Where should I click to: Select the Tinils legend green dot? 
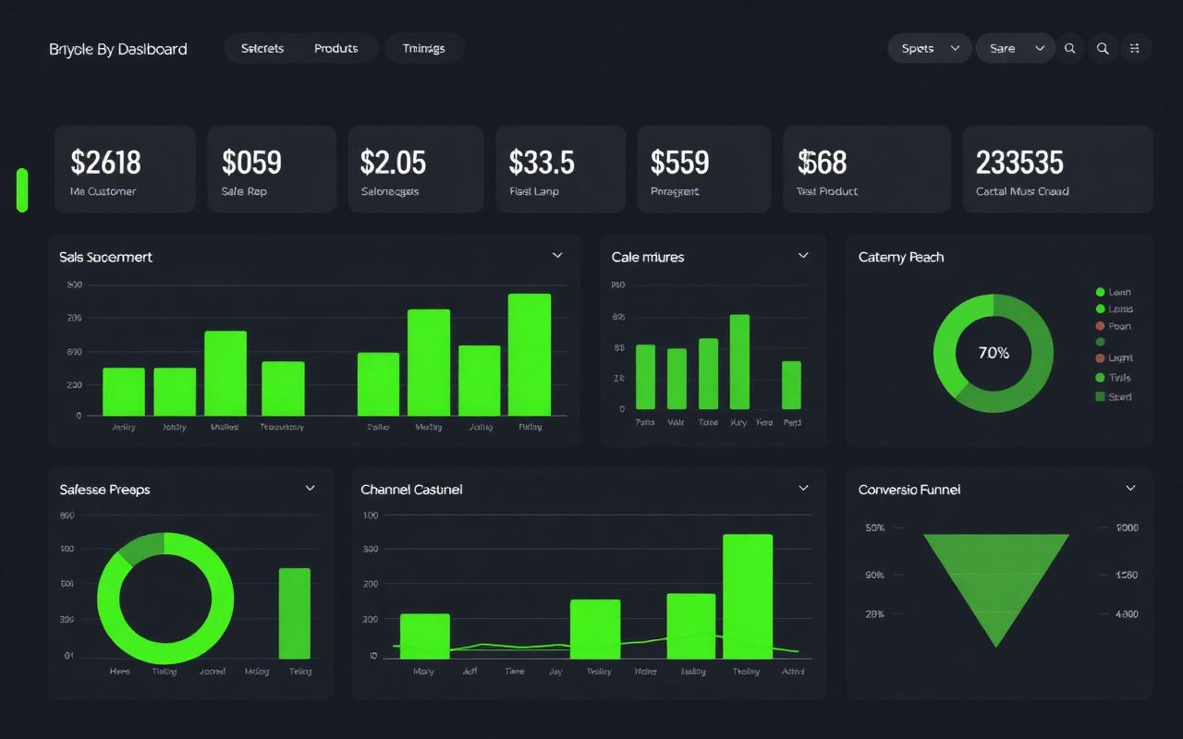1100,378
